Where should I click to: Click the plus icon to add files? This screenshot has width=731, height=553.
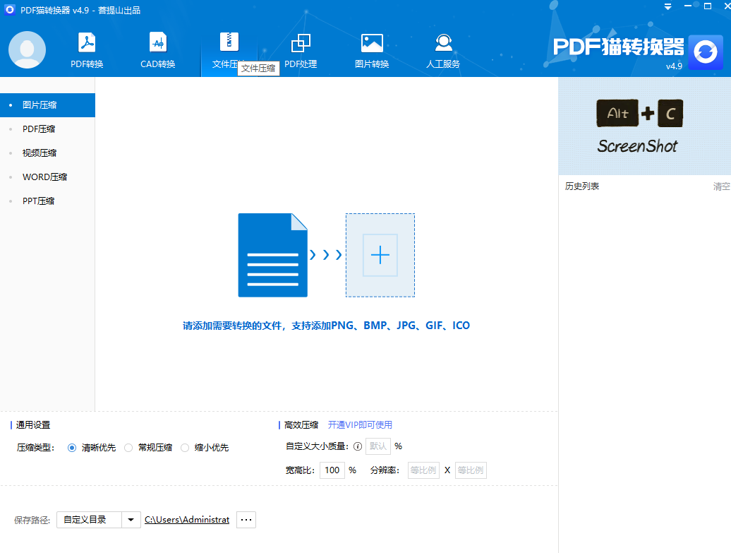click(380, 255)
